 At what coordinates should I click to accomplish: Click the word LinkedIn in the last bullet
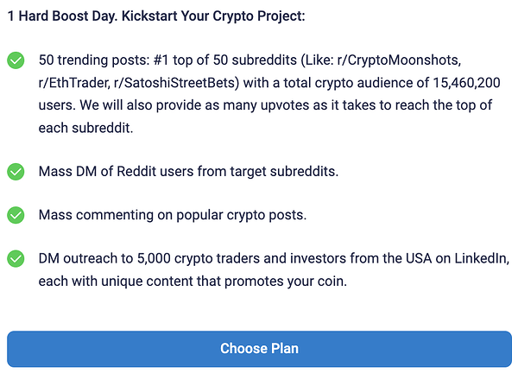(x=482, y=258)
